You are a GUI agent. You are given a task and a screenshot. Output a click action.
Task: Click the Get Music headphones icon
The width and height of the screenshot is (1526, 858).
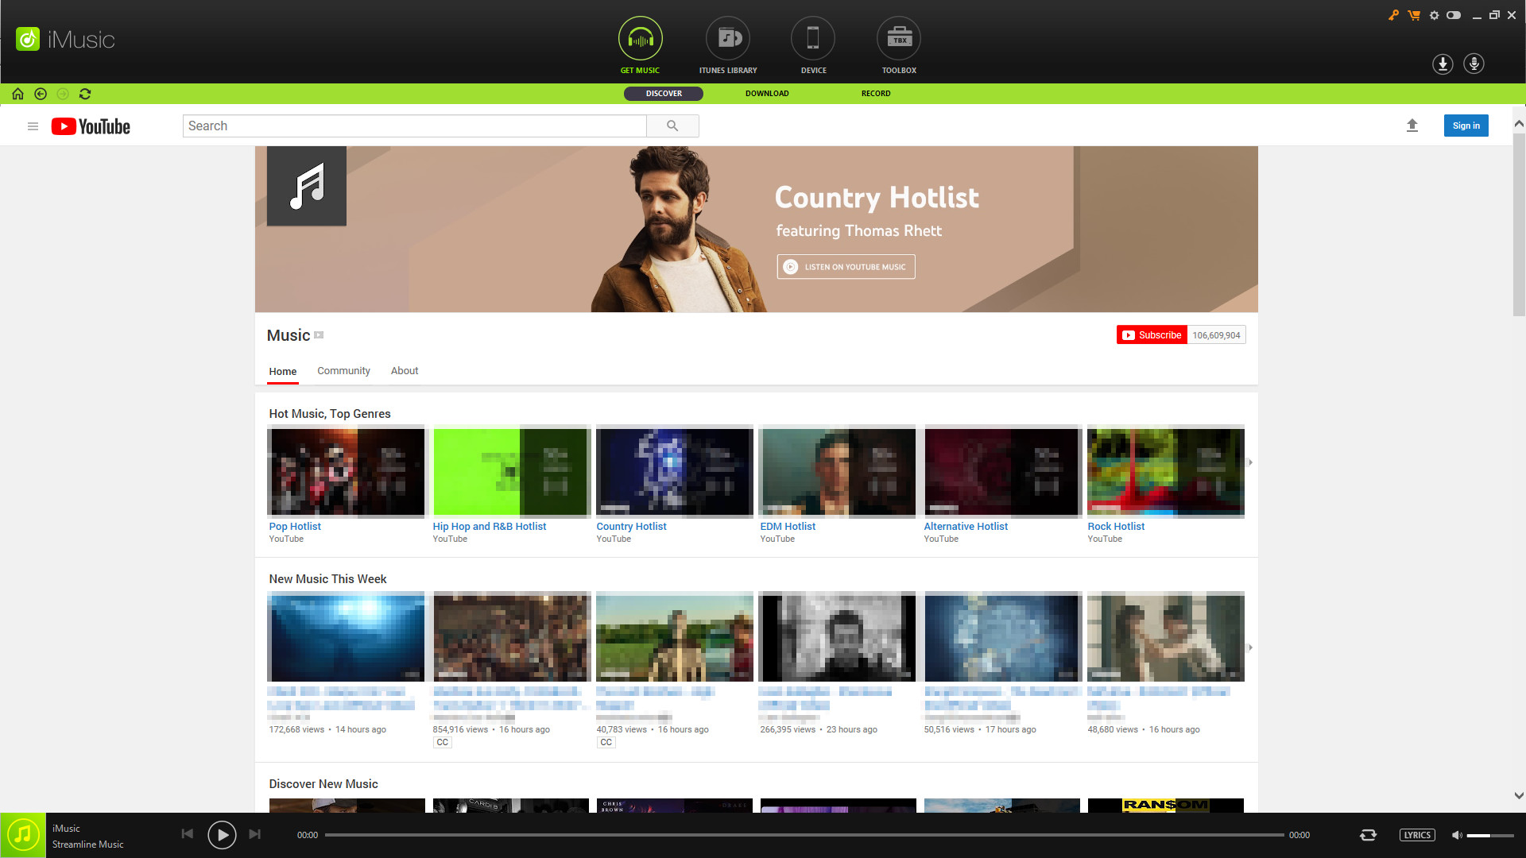[x=640, y=37]
